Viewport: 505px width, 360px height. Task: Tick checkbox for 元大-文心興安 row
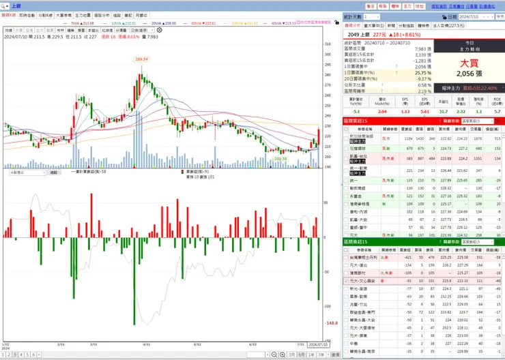(x=346, y=281)
